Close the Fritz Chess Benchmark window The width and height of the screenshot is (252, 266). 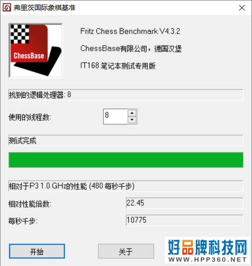point(242,8)
